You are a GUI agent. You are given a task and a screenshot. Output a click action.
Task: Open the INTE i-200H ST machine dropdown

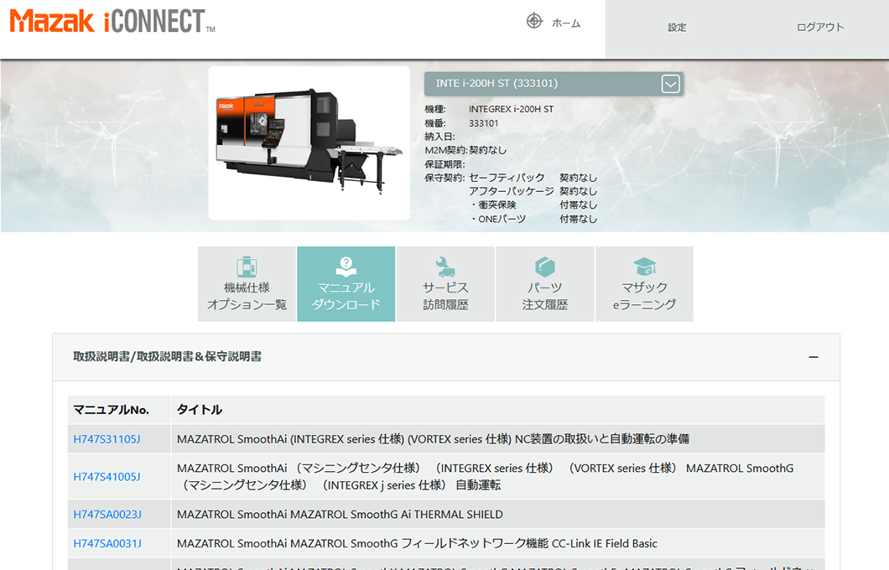(x=554, y=84)
